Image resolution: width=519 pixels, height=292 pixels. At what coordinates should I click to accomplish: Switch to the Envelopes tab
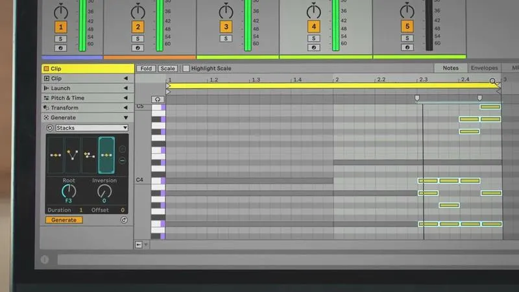(484, 68)
